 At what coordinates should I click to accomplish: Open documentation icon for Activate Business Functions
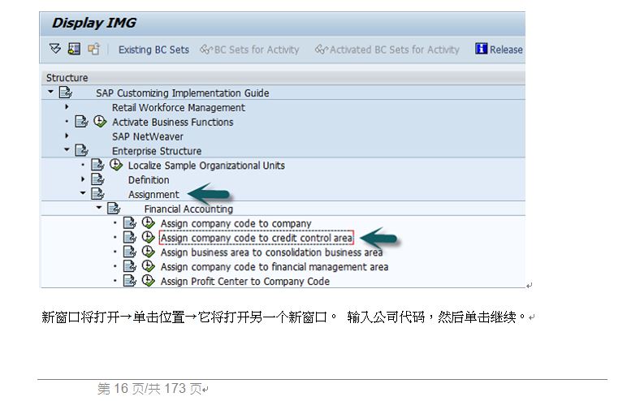coord(81,122)
